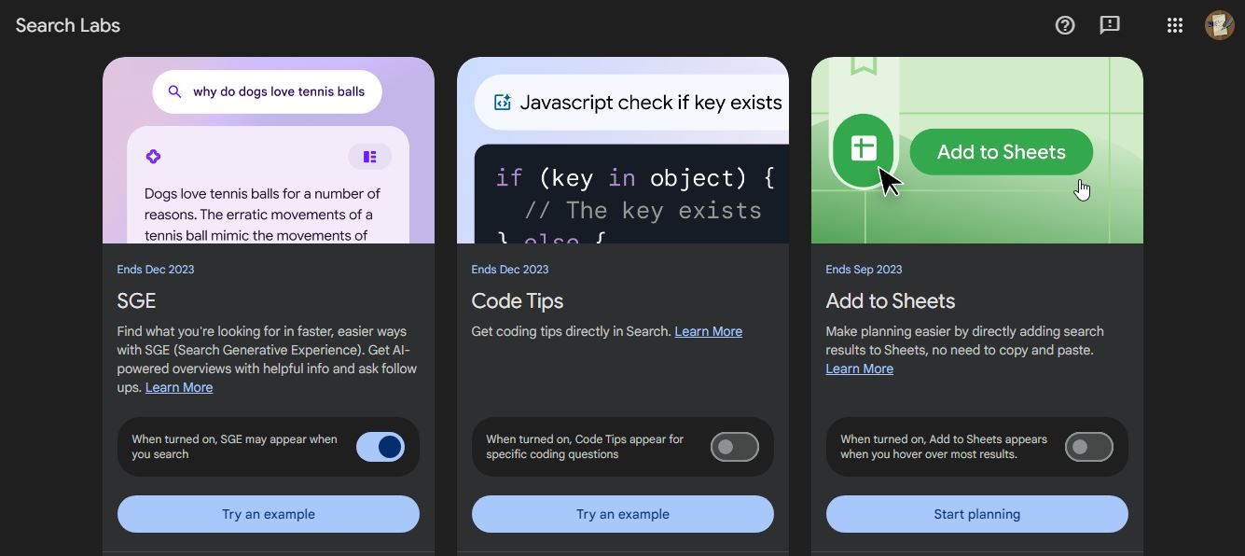1245x556 pixels.
Task: Open the Help icon in the header
Action: coord(1065,25)
